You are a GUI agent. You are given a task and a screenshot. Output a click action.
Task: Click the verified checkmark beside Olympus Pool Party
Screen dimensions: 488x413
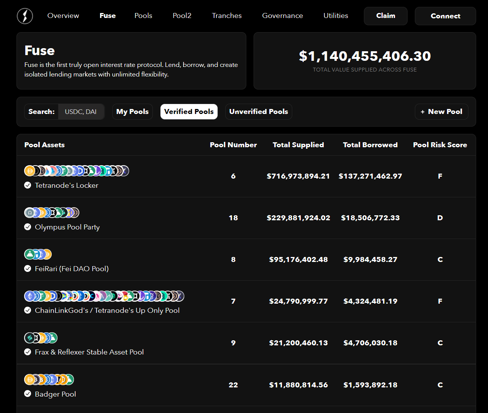click(28, 227)
